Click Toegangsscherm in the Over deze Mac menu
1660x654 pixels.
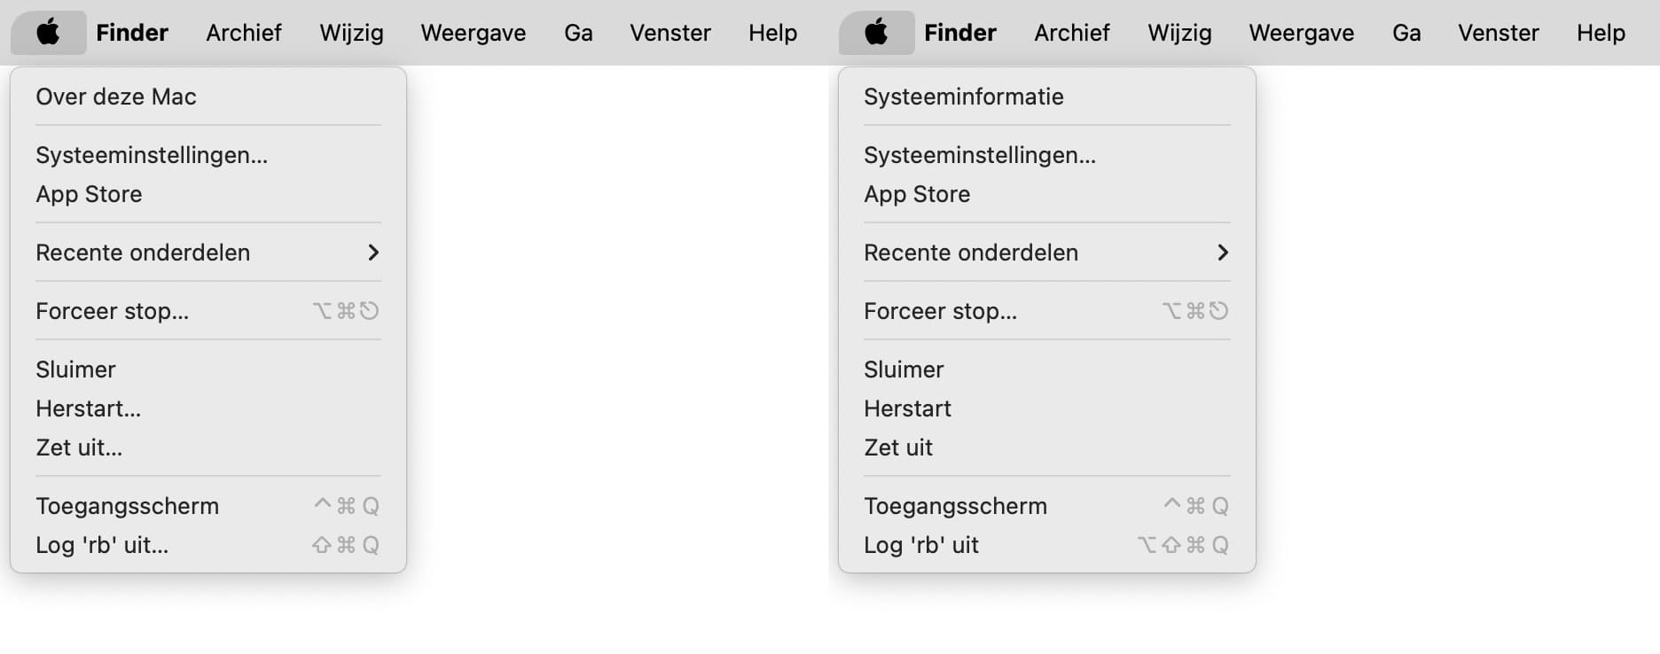(x=127, y=506)
